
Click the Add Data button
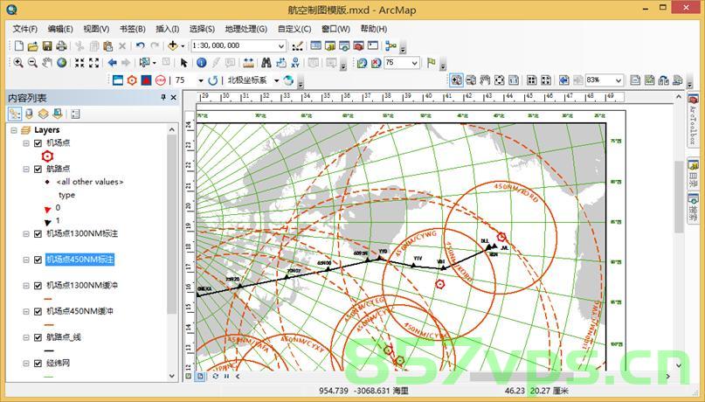click(173, 45)
